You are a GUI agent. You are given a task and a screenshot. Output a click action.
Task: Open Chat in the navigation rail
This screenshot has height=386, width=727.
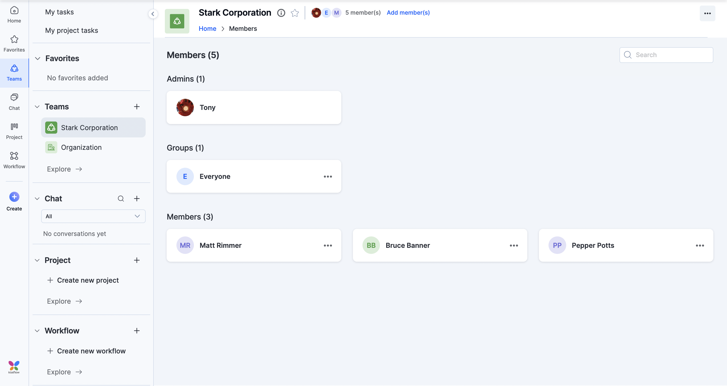coord(14,102)
